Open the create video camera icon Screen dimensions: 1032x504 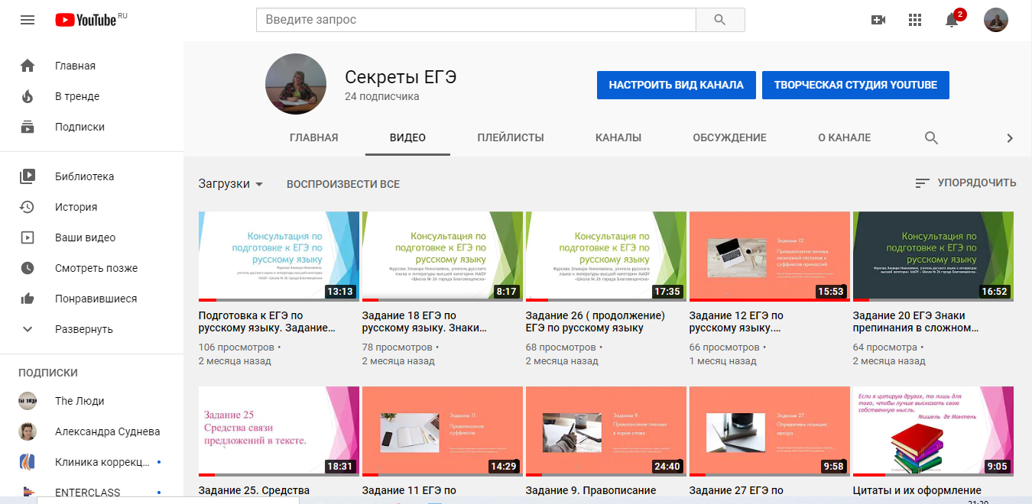(878, 20)
